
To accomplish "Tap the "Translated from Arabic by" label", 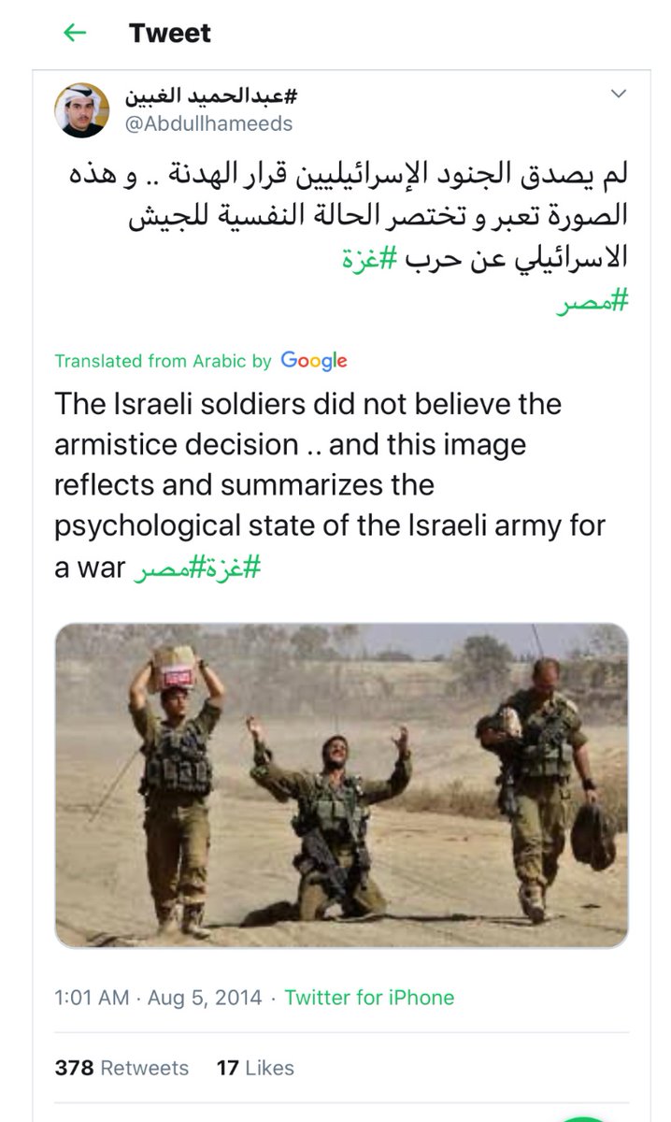I will pos(163,360).
